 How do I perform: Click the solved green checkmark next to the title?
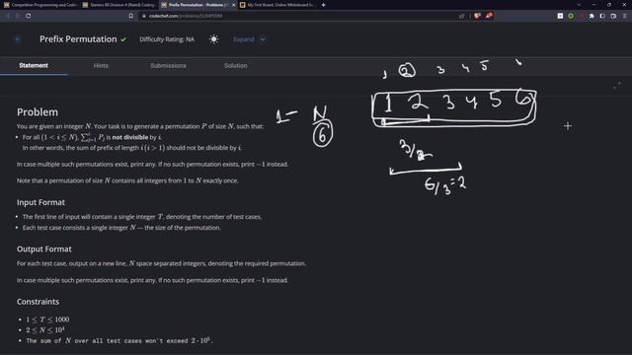(123, 39)
